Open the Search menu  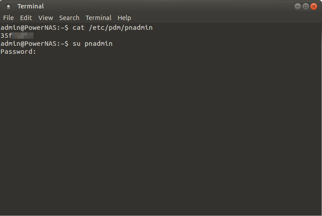[69, 18]
